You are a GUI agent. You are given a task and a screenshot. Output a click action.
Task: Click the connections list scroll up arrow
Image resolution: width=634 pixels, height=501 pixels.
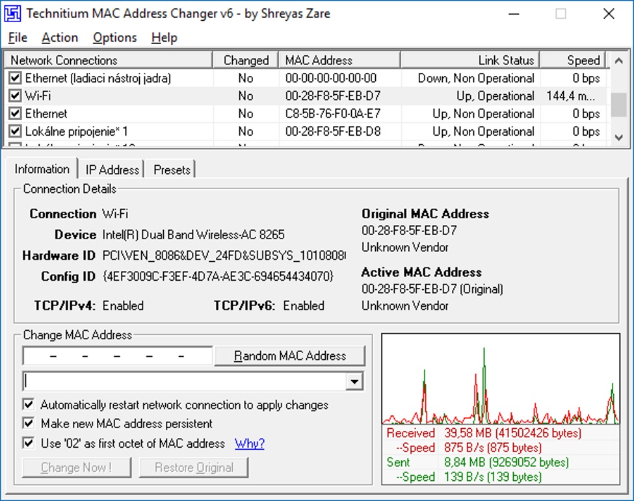618,60
